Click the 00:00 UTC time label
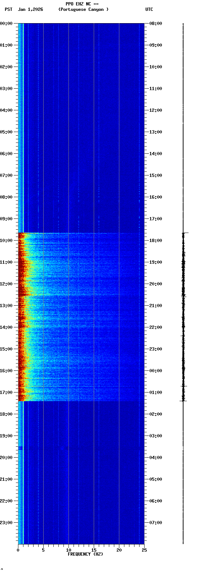This screenshot has height=573, width=199. pos(156,371)
